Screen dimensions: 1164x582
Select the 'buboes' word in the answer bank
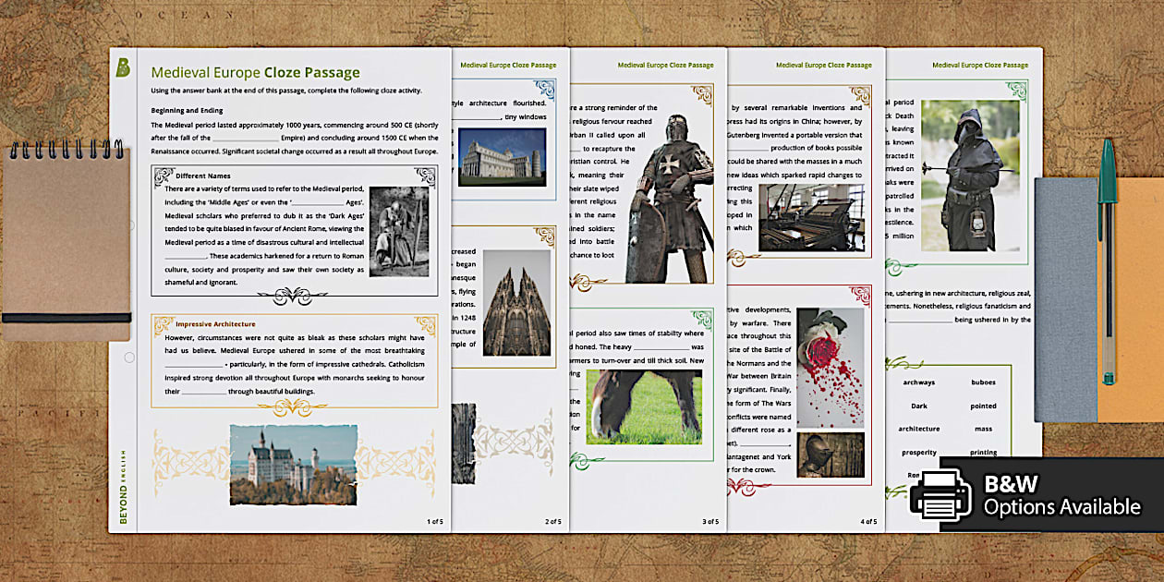(983, 381)
